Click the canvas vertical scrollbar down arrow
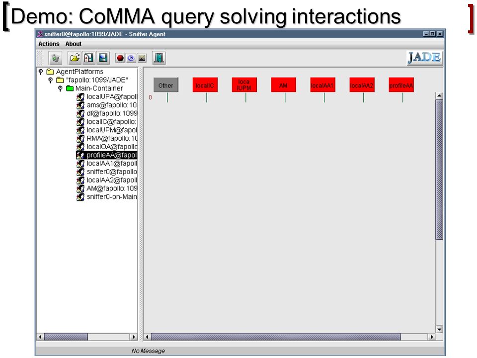Screen dimensions: 477x358 [x=439, y=329]
